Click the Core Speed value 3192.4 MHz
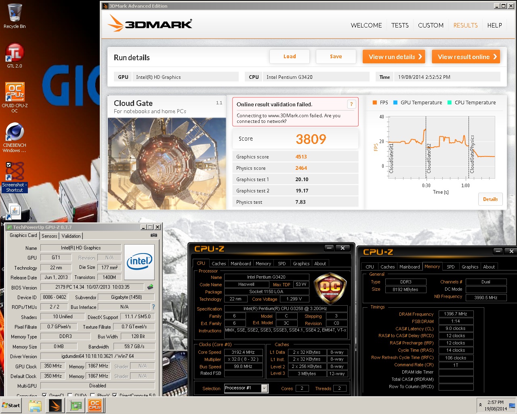Viewport: 517px width, 414px height. pyautogui.click(x=243, y=352)
